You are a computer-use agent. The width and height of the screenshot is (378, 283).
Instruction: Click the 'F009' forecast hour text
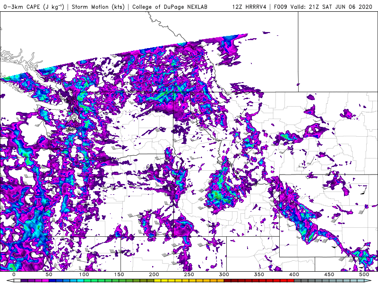(281, 7)
